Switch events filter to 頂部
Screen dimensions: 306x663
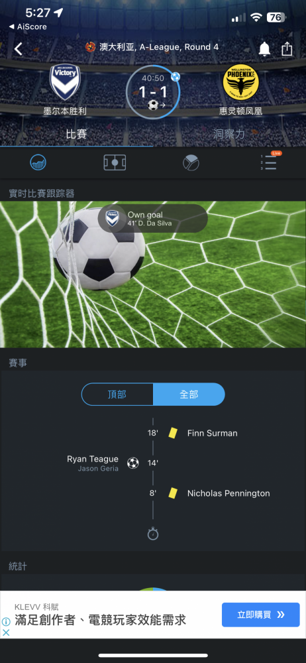point(117,394)
